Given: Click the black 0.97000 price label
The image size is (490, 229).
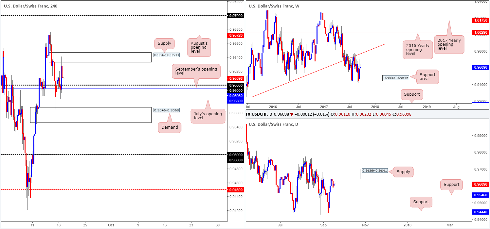Looking at the screenshot, I should point(235,16).
